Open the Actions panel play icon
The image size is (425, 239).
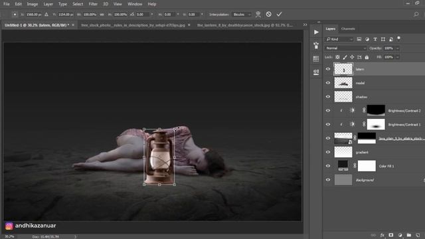(x=316, y=33)
